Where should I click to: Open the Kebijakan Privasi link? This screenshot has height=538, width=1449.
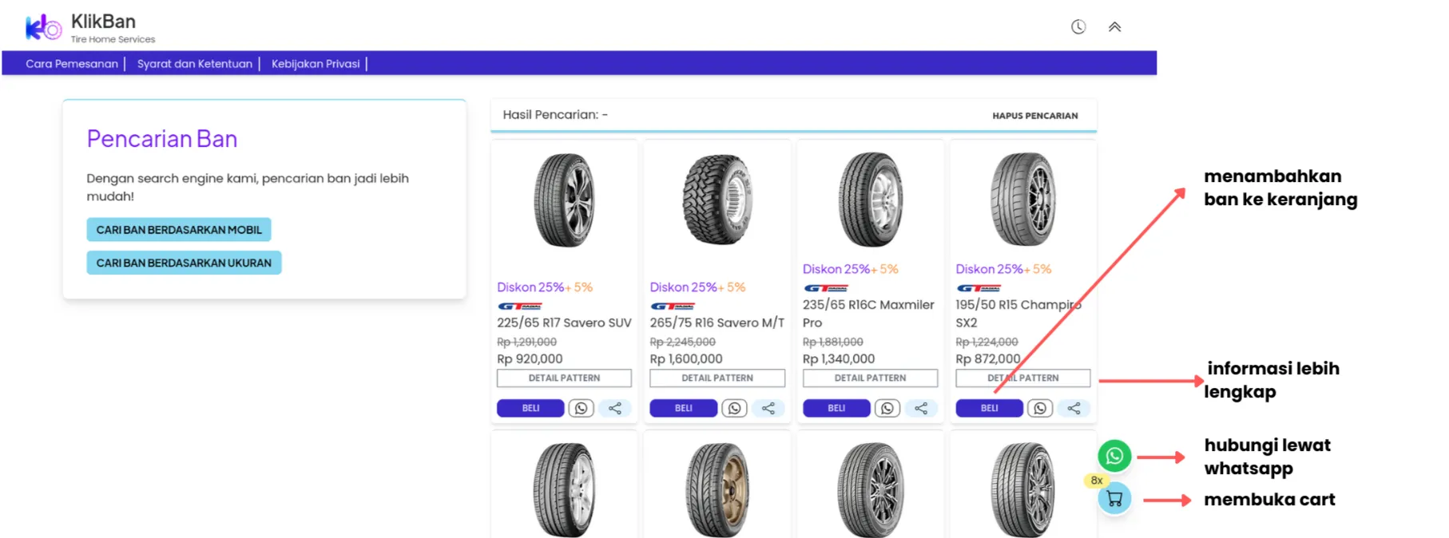pos(316,64)
